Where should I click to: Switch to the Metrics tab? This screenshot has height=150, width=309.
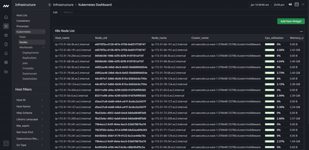(68, 12)
